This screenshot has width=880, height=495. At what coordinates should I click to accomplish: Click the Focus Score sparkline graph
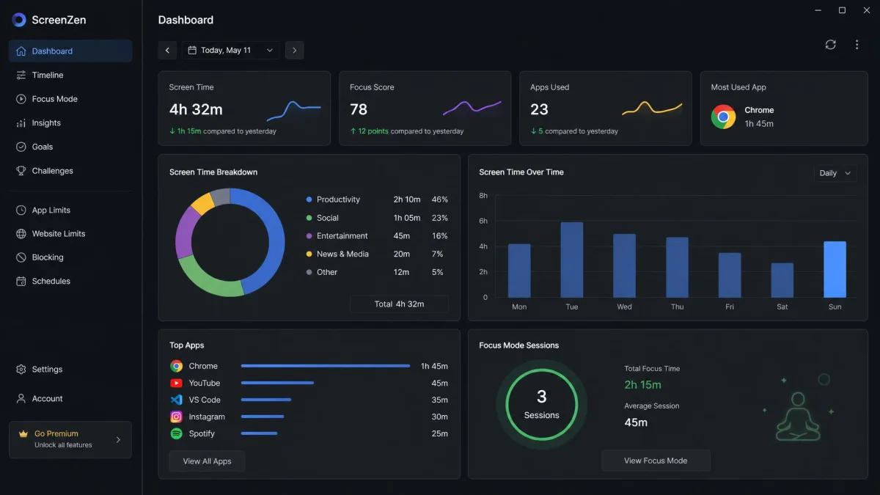point(473,108)
